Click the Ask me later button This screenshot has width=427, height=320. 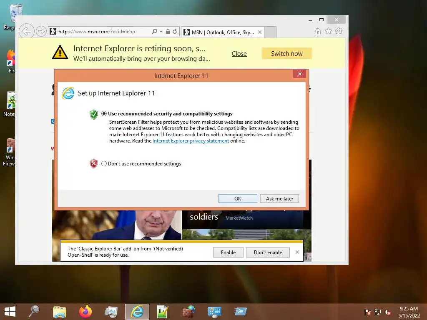279,199
